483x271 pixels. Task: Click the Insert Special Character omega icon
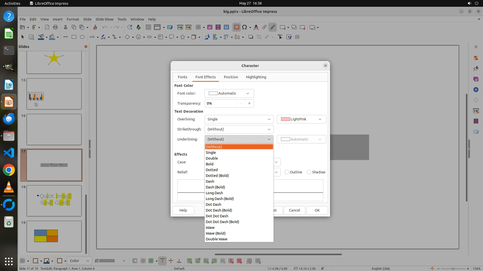[244, 27]
